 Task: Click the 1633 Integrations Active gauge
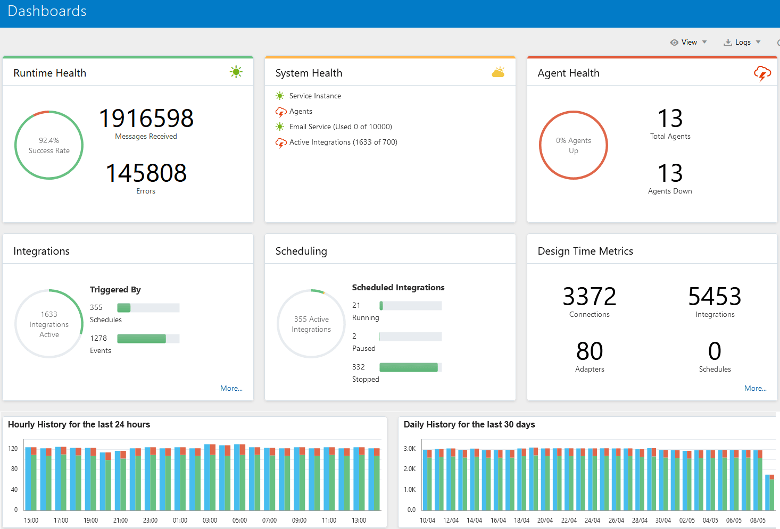tap(49, 324)
